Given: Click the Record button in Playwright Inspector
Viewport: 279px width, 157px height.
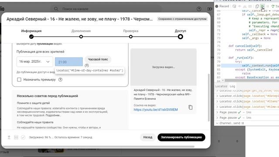Looking at the screenshot, I should (222, 6).
